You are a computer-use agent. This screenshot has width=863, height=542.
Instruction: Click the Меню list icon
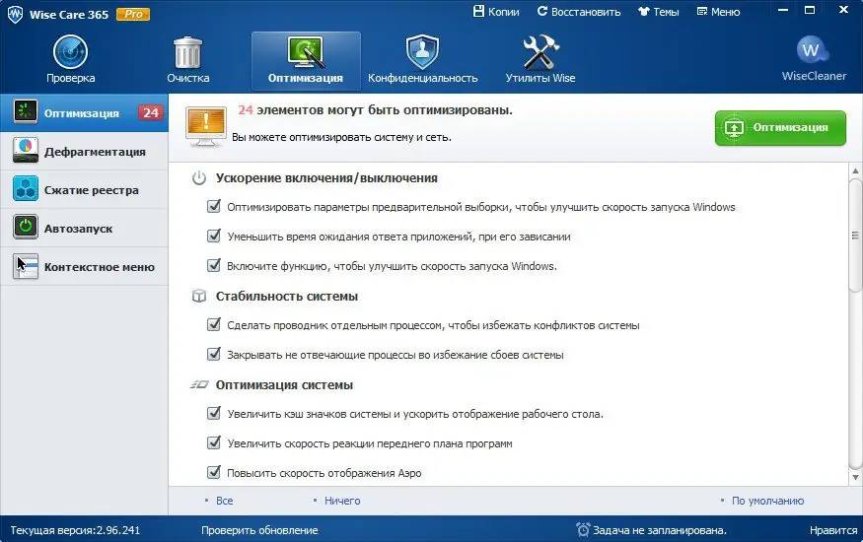point(701,12)
